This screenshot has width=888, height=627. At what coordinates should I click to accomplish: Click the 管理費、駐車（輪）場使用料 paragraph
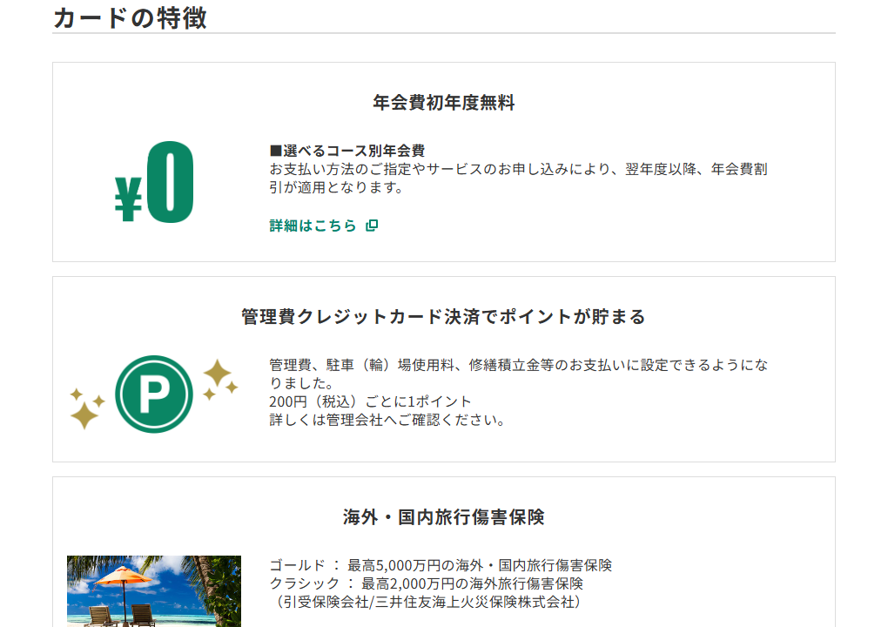pos(518,374)
